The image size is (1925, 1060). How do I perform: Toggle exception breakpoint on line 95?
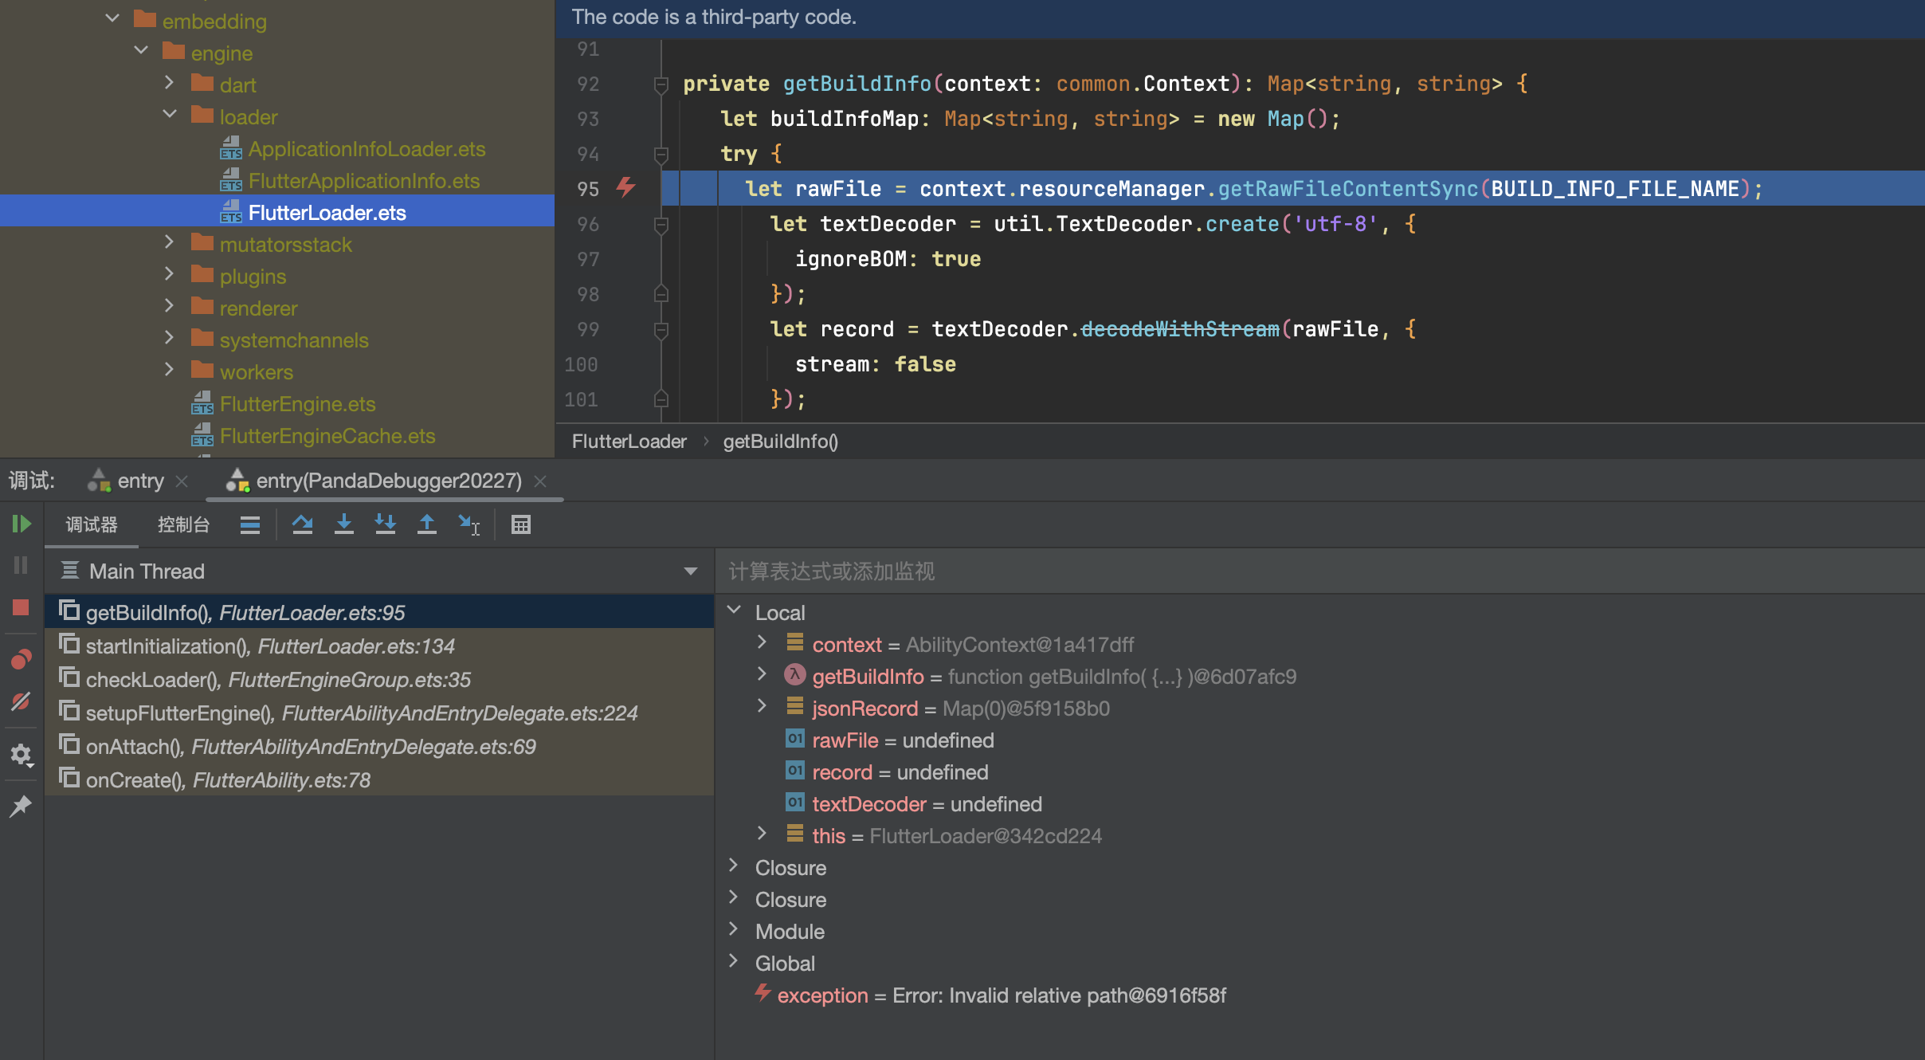[x=625, y=188]
